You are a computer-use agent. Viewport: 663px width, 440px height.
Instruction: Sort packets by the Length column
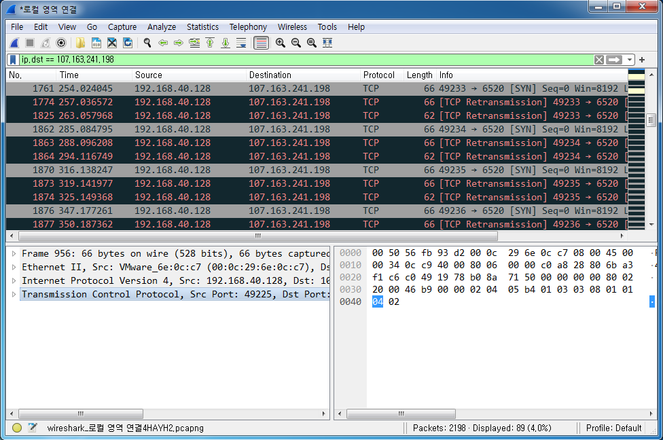tap(419, 75)
